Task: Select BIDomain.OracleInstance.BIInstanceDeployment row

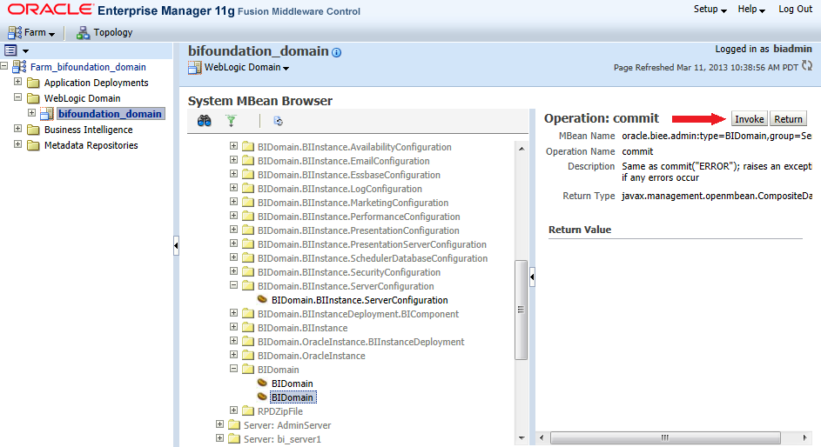Action: point(360,342)
